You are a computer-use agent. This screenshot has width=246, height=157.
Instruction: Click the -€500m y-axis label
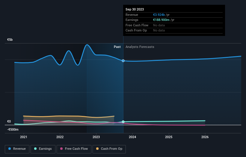13,129
